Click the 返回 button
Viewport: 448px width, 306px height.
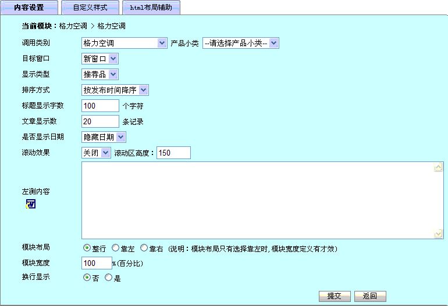coord(370,296)
